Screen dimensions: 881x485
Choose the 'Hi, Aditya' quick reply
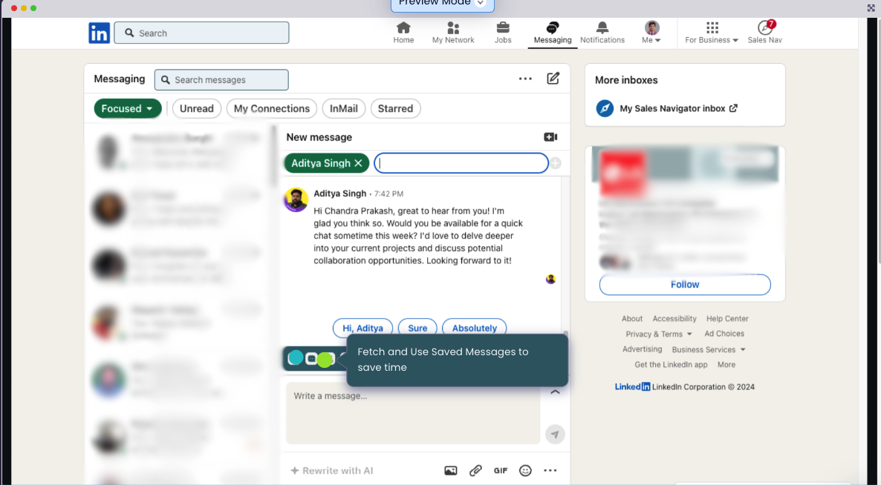(x=363, y=328)
